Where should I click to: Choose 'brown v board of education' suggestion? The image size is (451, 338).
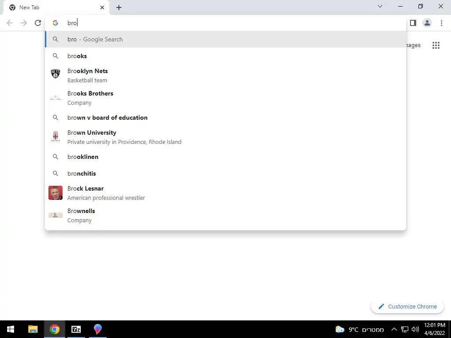(x=225, y=118)
